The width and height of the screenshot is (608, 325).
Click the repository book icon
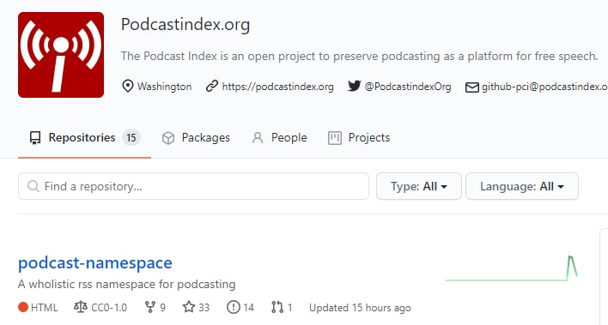click(x=35, y=138)
